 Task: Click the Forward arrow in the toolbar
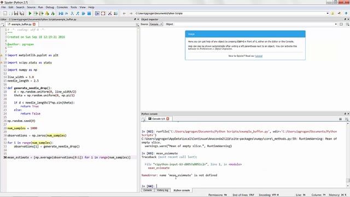click(x=131, y=13)
